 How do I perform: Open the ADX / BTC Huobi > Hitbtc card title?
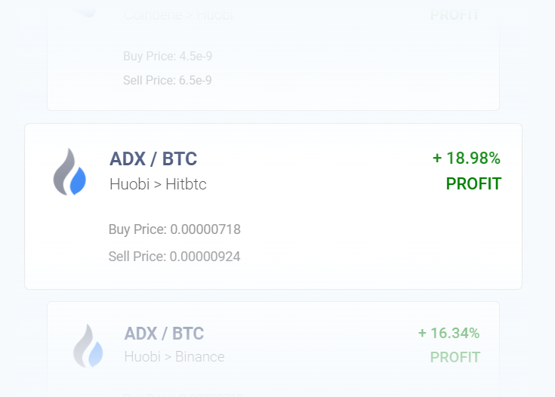(153, 158)
